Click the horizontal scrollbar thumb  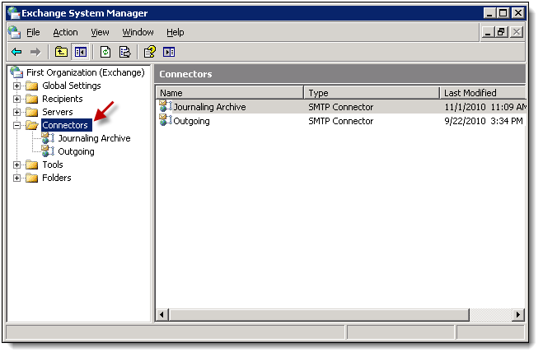tap(319, 314)
